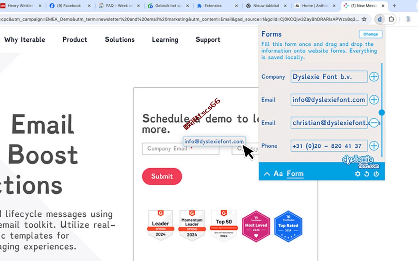This screenshot has width=418, height=261.
Task: Close the Extensies tab
Action: point(236,6)
